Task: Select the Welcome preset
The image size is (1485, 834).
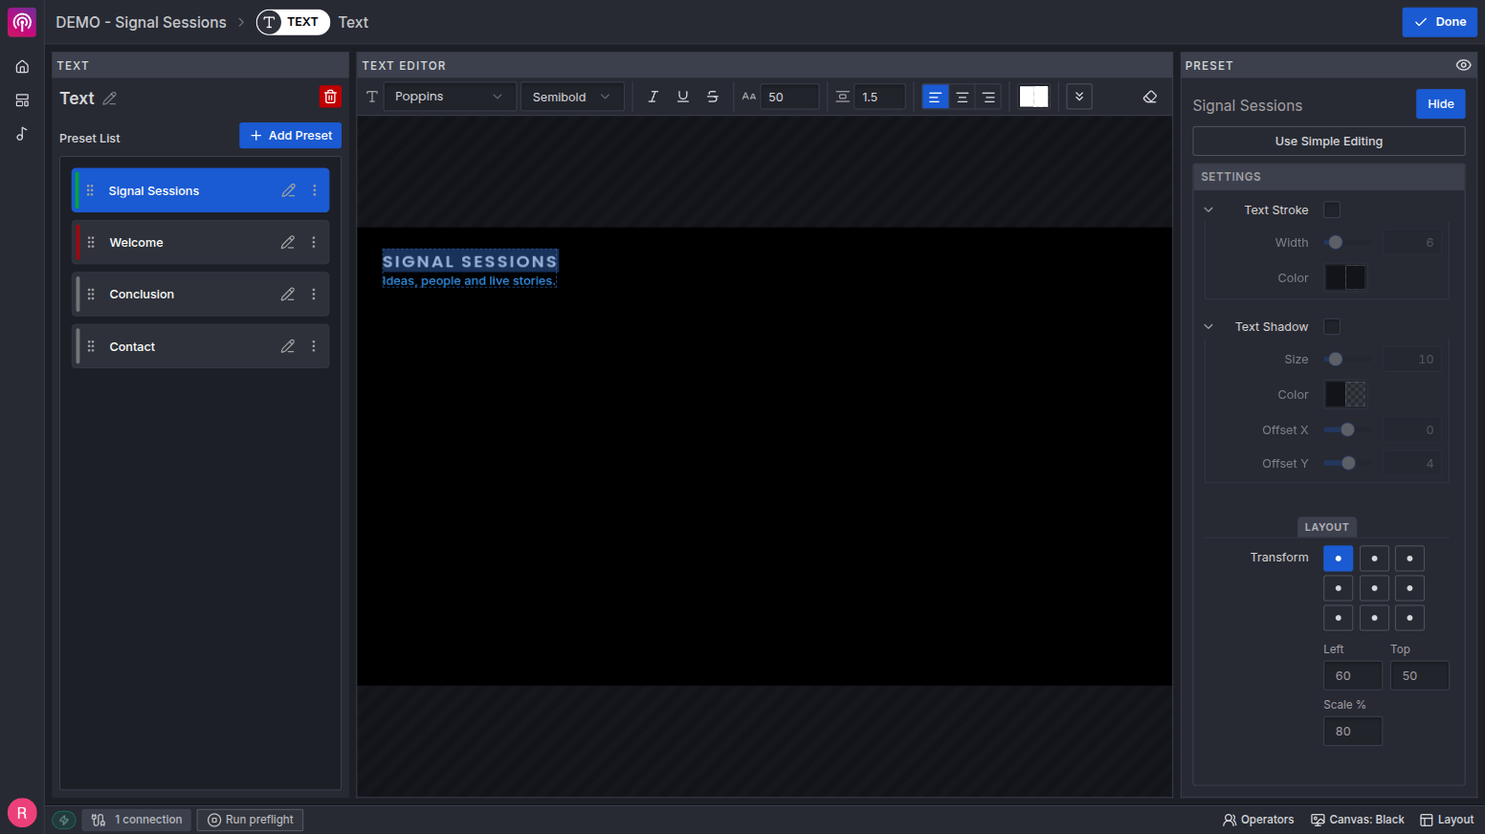Action: pos(201,242)
